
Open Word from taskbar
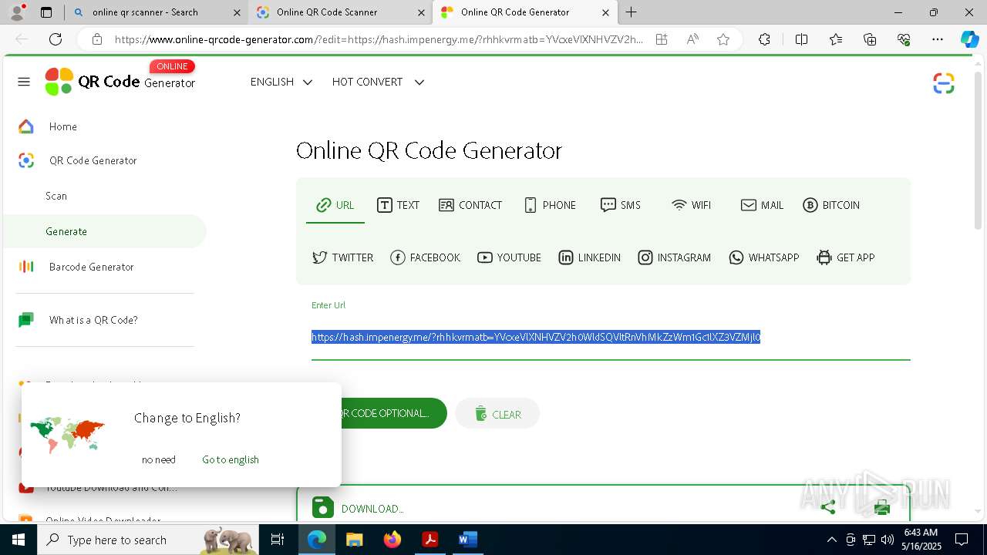point(468,540)
